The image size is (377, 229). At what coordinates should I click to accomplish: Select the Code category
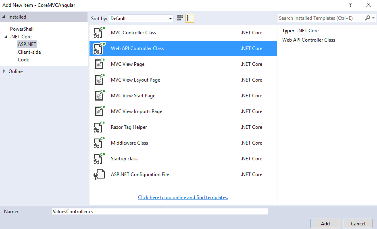pyautogui.click(x=23, y=60)
